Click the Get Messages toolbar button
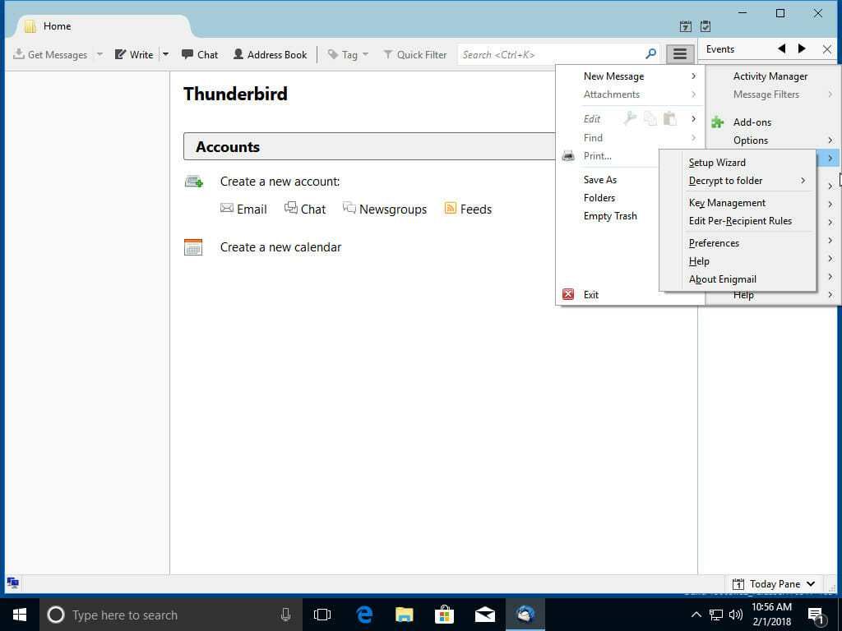This screenshot has width=842, height=631. (50, 55)
